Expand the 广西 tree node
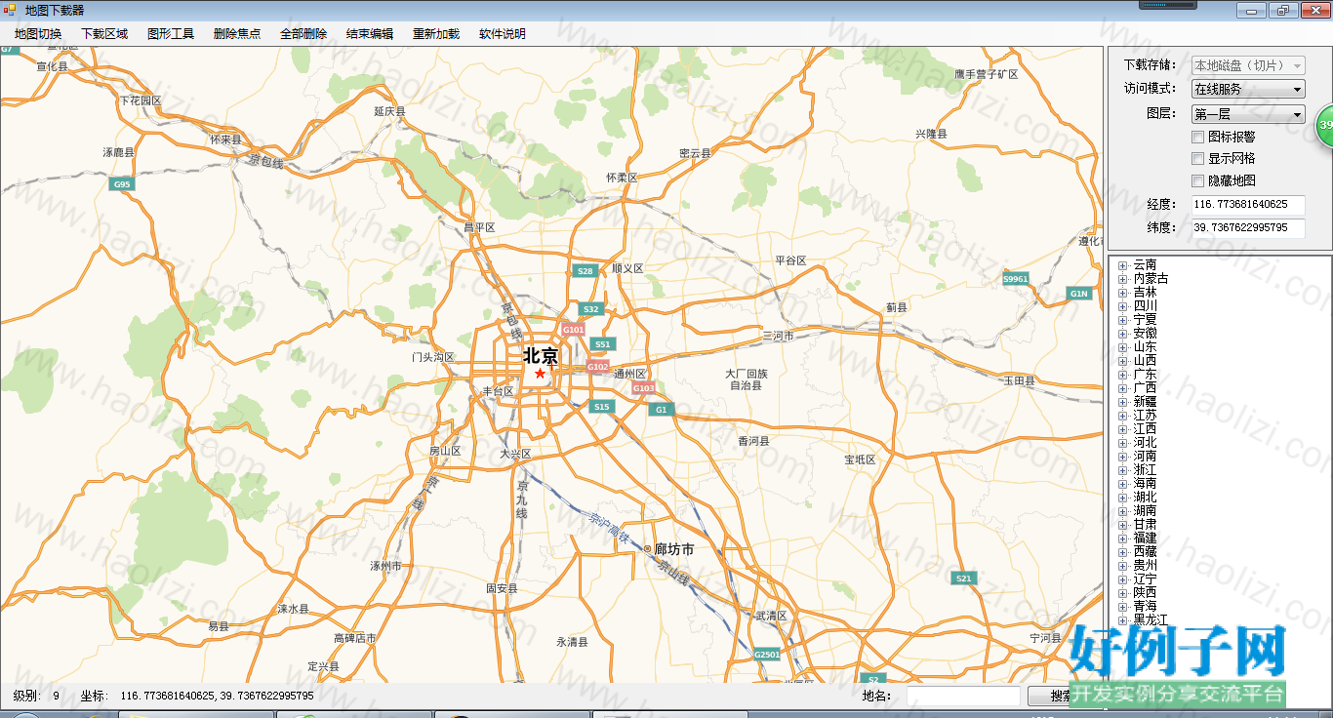The image size is (1333, 718). coord(1123,388)
